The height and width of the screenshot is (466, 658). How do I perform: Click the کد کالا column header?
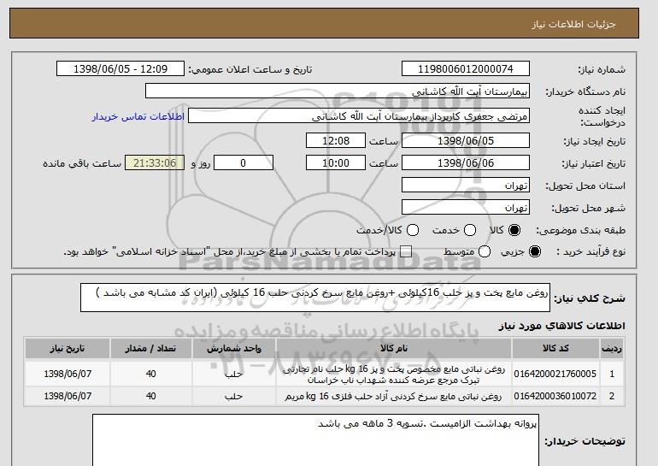[x=555, y=349]
